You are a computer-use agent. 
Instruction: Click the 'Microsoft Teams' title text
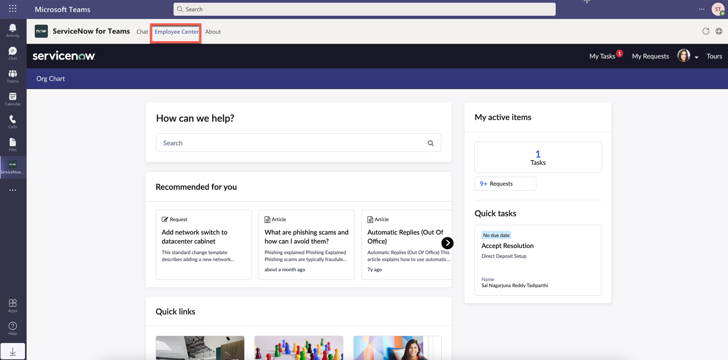pos(63,9)
